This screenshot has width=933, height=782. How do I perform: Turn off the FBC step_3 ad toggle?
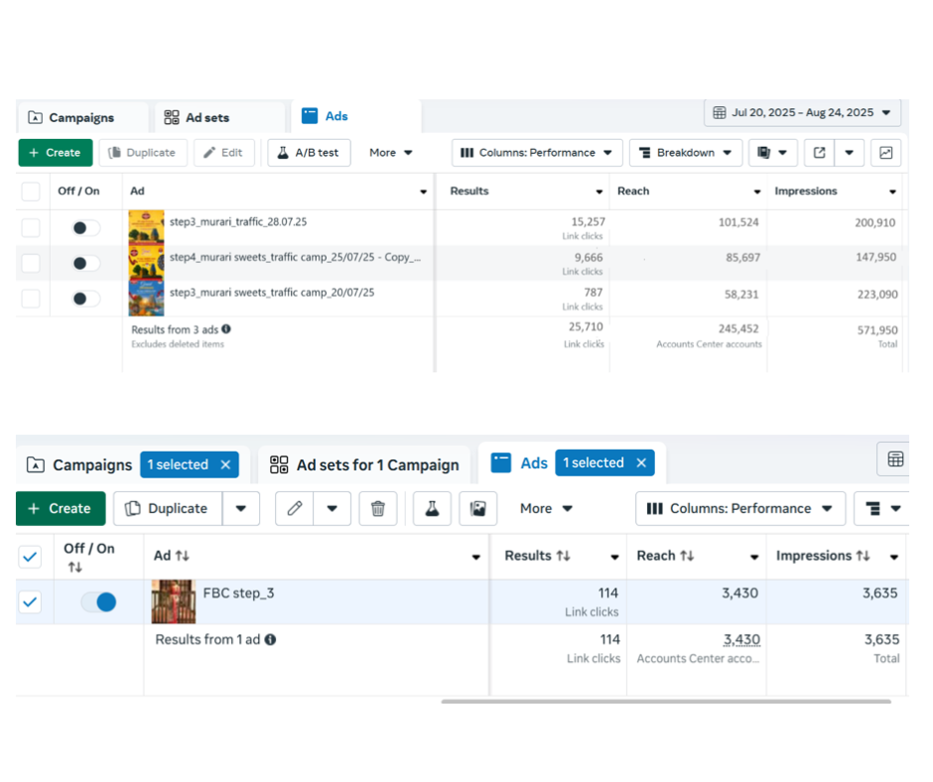99,601
